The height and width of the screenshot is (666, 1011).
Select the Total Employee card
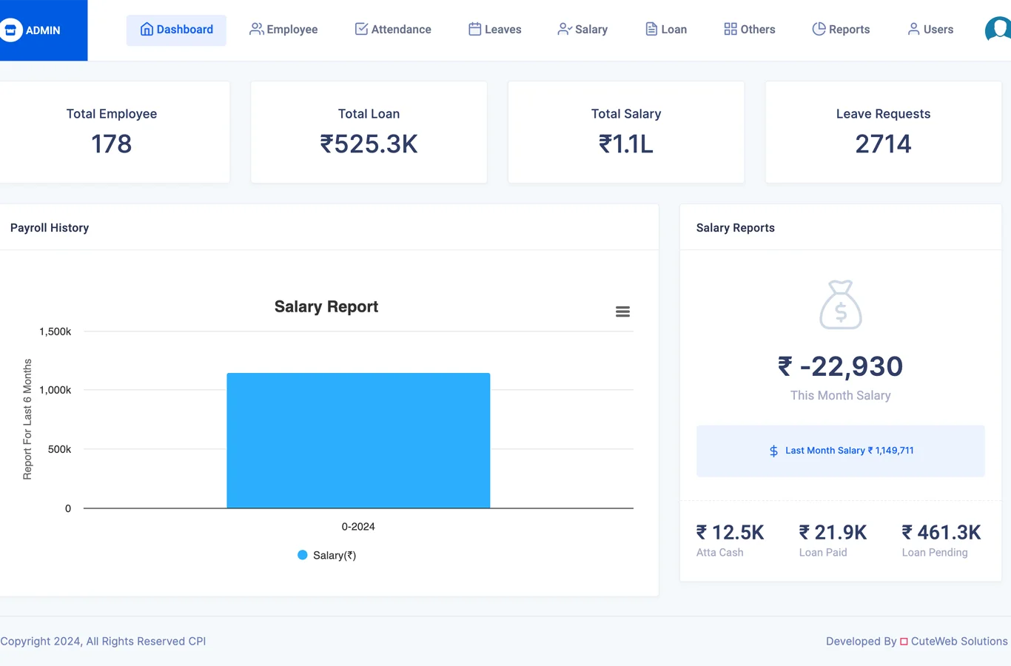tap(112, 132)
